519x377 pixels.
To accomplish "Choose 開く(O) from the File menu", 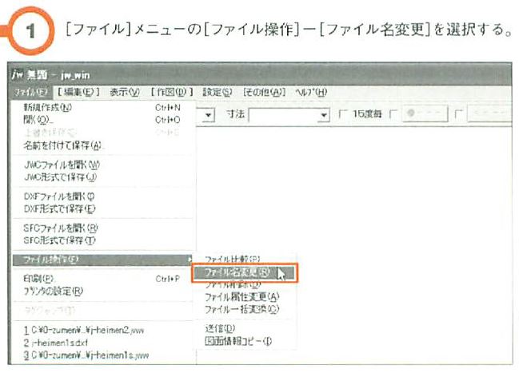I will point(102,120).
